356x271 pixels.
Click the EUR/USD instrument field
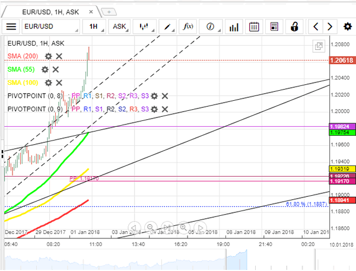pos(50,27)
